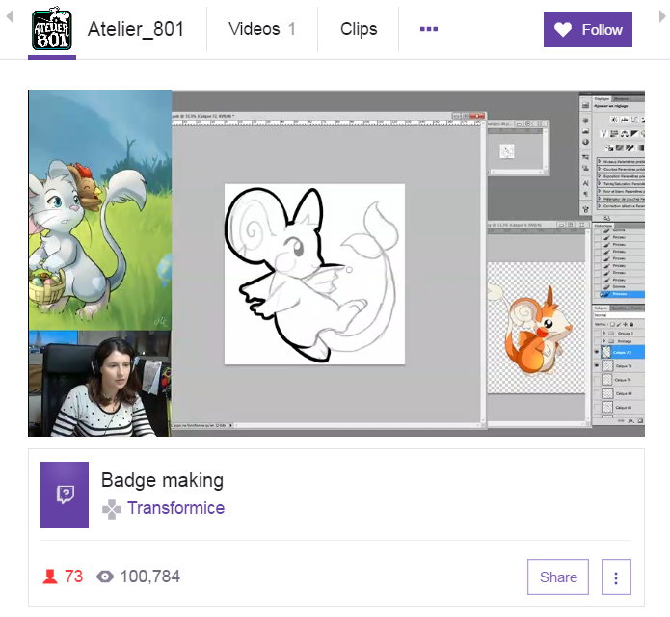Switch to the Historique panel tab

tap(603, 226)
